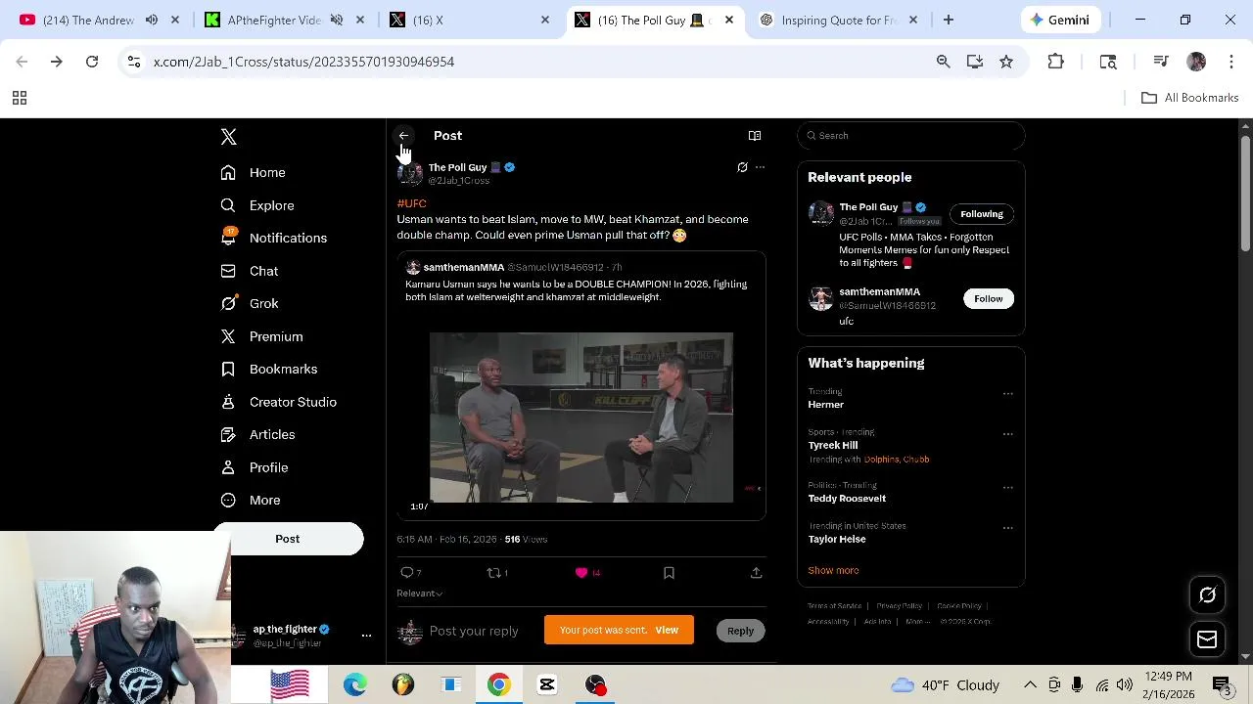Open the Chrome extensions puzzle icon
This screenshot has width=1253, height=704.
(1055, 62)
